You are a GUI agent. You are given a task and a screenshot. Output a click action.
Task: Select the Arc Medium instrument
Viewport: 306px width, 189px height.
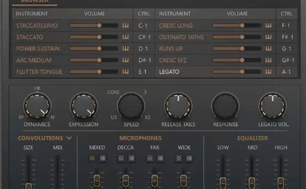34,60
